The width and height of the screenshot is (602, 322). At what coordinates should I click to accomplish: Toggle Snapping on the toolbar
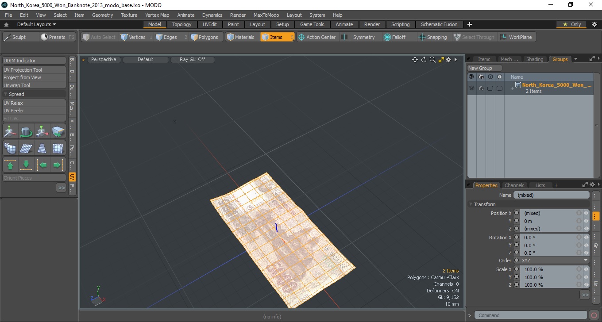[433, 37]
